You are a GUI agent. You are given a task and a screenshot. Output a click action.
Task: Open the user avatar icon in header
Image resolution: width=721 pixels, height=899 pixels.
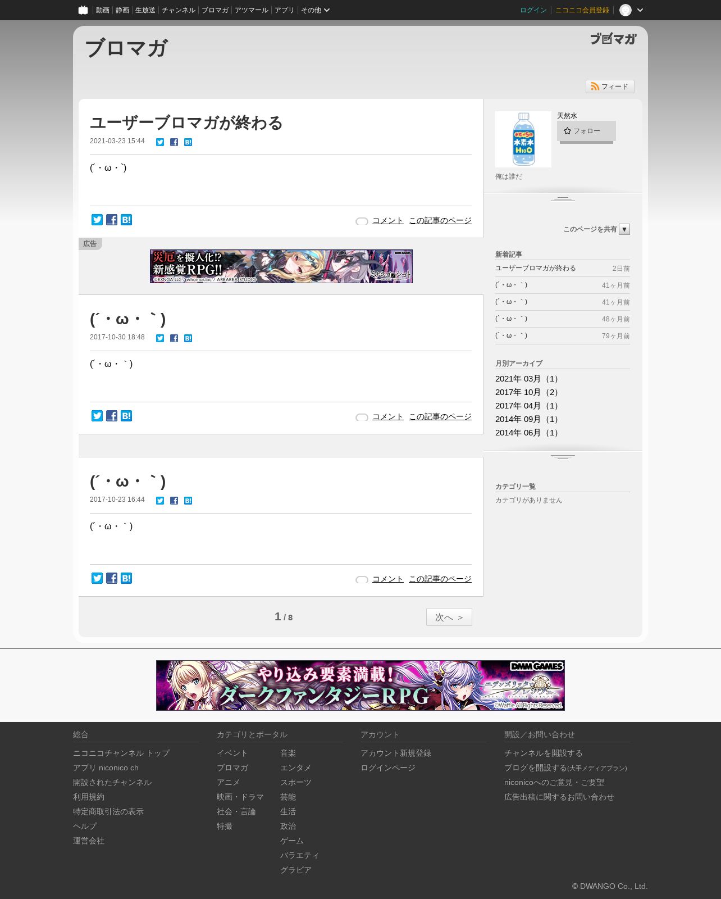626,10
